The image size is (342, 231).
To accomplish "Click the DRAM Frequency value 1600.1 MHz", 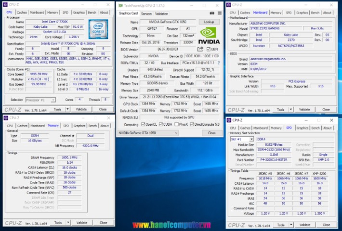I will click(69, 157).
